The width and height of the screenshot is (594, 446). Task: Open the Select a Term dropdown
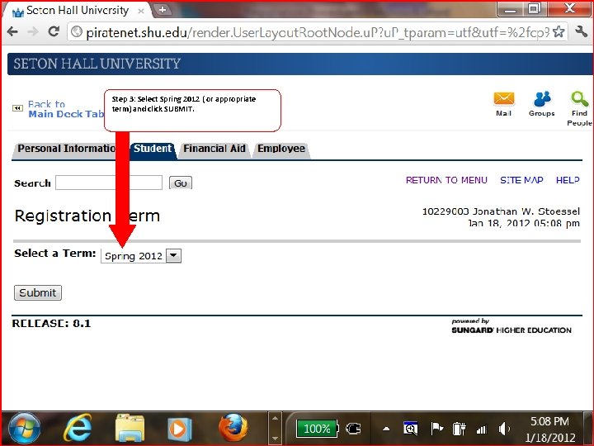coord(141,256)
